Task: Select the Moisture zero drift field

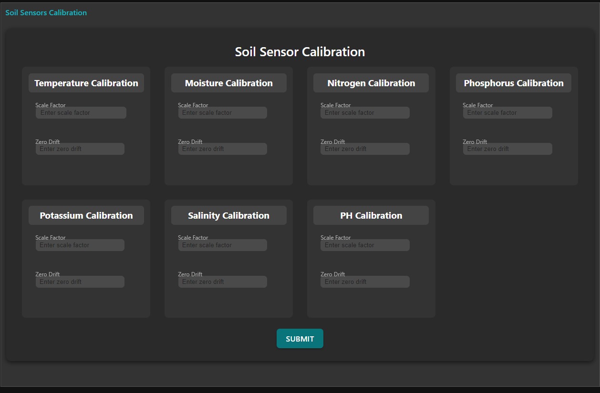Action: click(x=222, y=149)
